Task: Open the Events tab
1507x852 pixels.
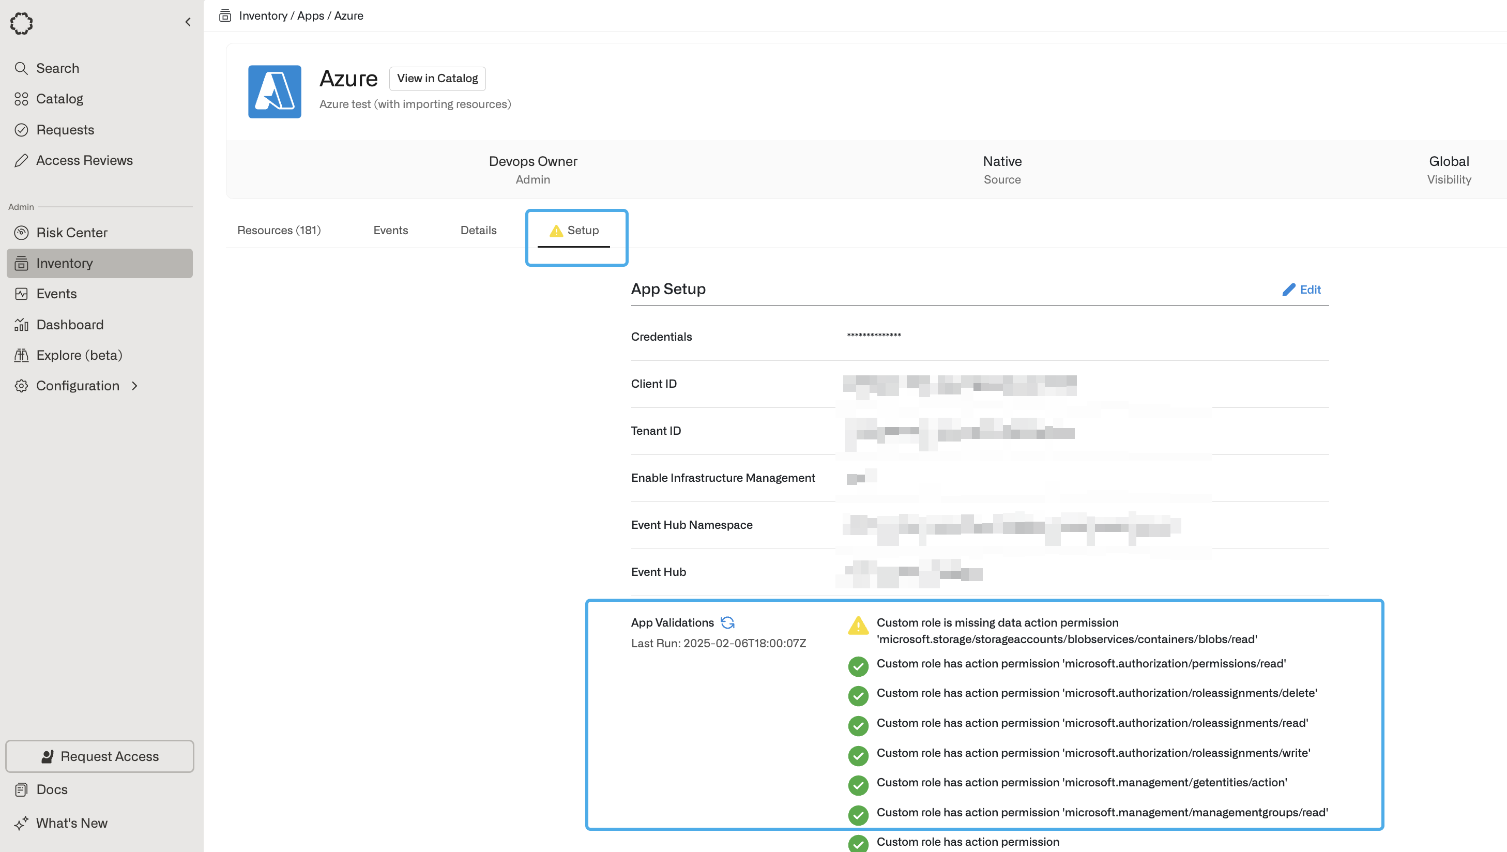Action: 390,230
